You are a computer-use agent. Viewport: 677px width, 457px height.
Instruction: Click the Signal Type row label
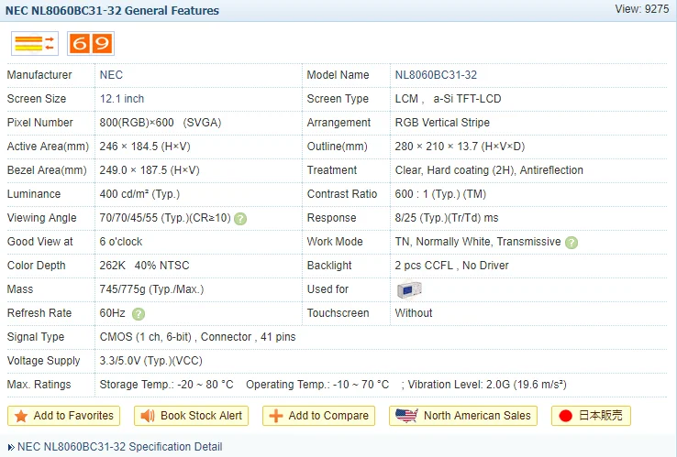(x=36, y=337)
